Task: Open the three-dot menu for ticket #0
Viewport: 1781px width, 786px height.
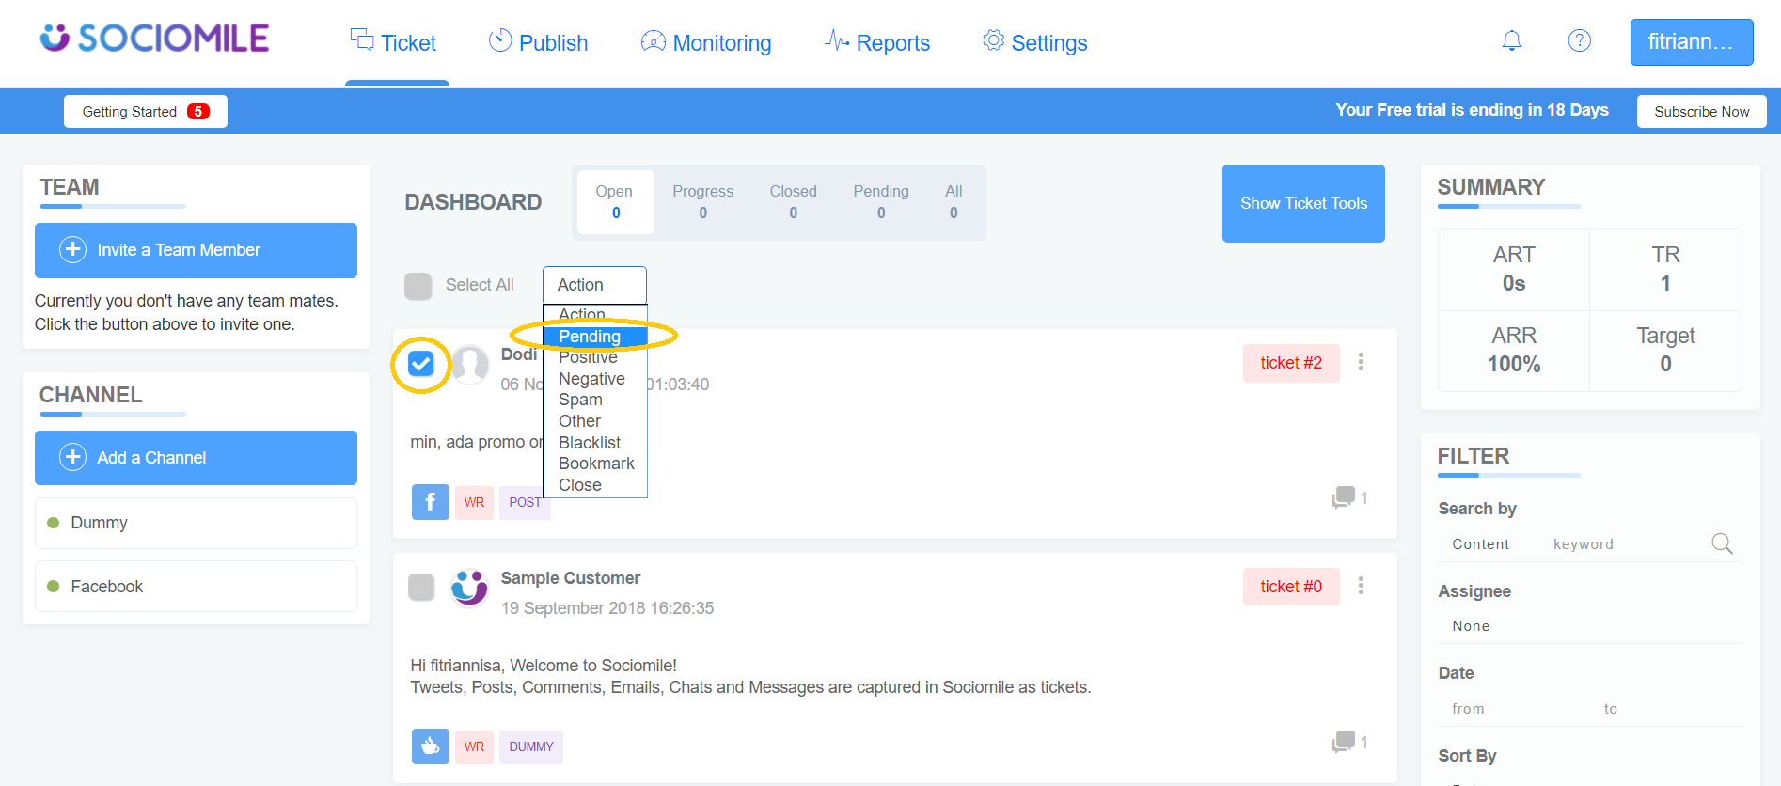Action: pyautogui.click(x=1360, y=586)
